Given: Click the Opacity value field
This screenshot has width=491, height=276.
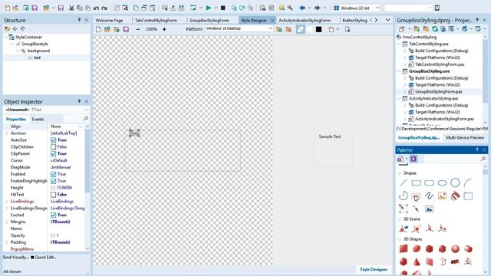Looking at the screenshot, I should 67,235.
